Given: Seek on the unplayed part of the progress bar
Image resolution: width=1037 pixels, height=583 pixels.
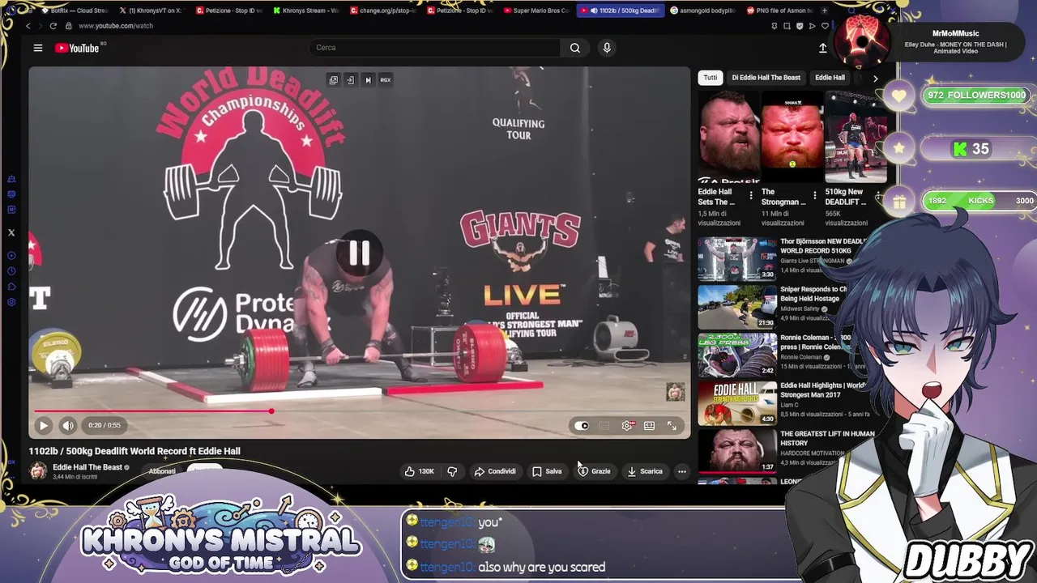Looking at the screenshot, I should tap(479, 411).
